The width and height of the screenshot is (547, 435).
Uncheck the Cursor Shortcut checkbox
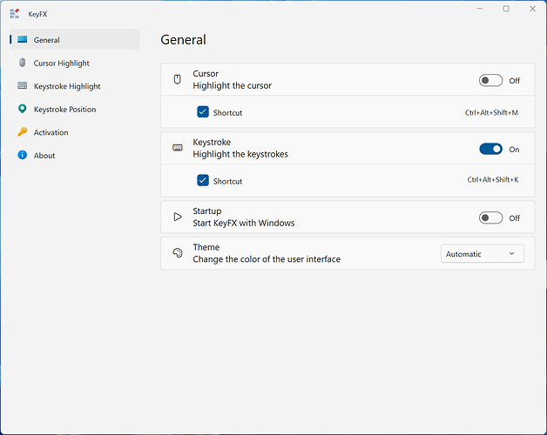(x=203, y=112)
